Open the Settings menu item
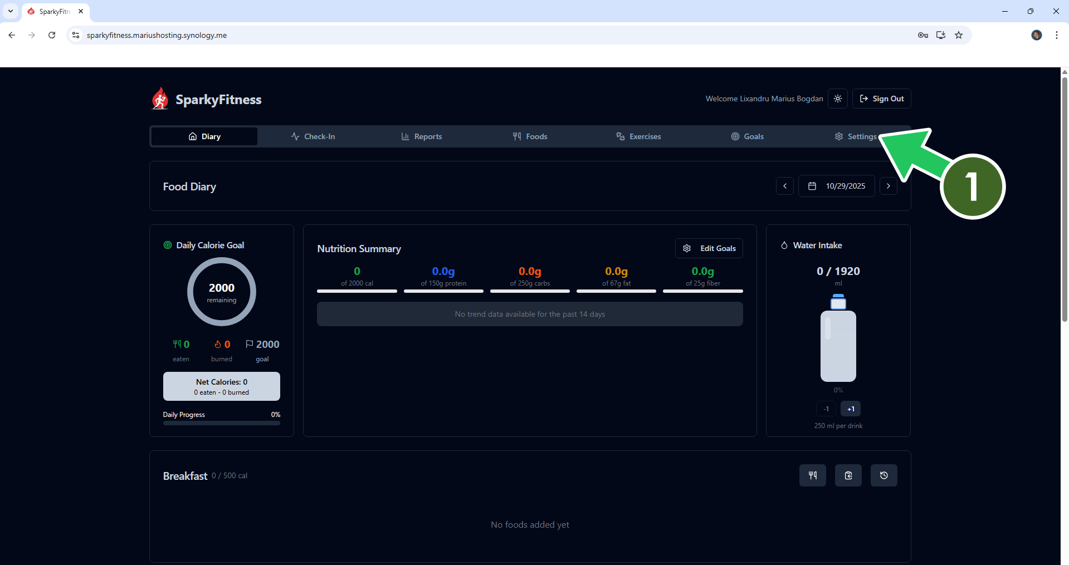Viewport: 1069px width, 565px height. point(856,136)
